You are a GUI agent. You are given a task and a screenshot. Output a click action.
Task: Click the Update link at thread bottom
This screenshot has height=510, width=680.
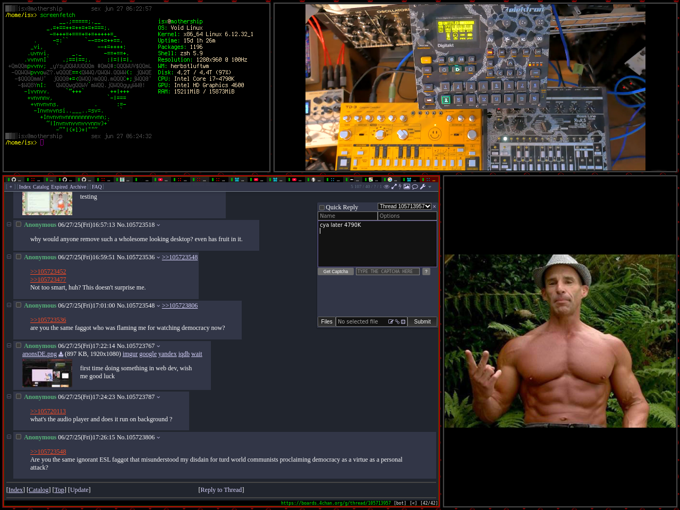click(x=79, y=490)
